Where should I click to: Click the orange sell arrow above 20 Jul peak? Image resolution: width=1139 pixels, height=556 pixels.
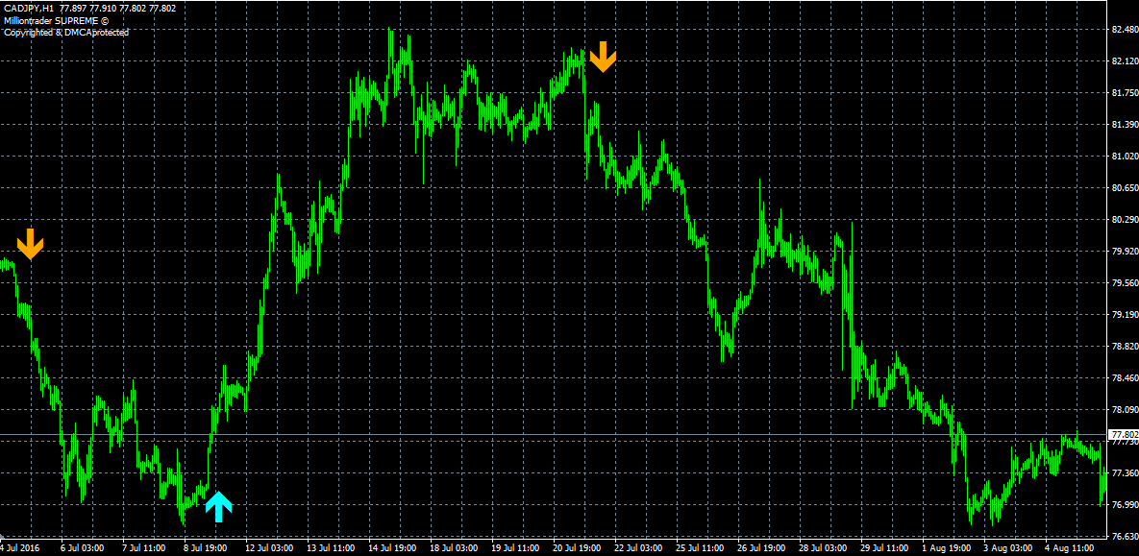click(x=603, y=57)
